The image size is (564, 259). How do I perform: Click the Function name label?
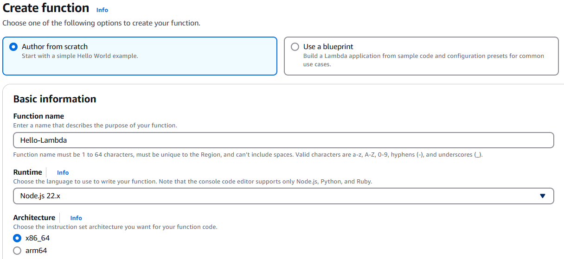click(38, 116)
